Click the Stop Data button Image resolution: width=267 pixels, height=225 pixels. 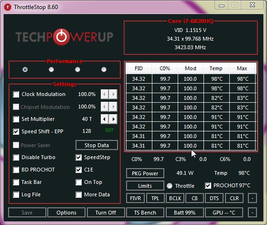(x=96, y=145)
